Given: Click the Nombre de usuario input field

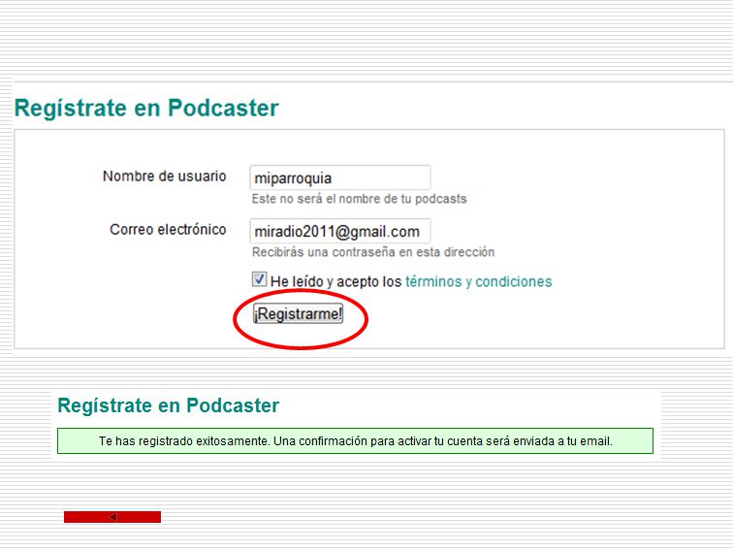Looking at the screenshot, I should pyautogui.click(x=340, y=178).
